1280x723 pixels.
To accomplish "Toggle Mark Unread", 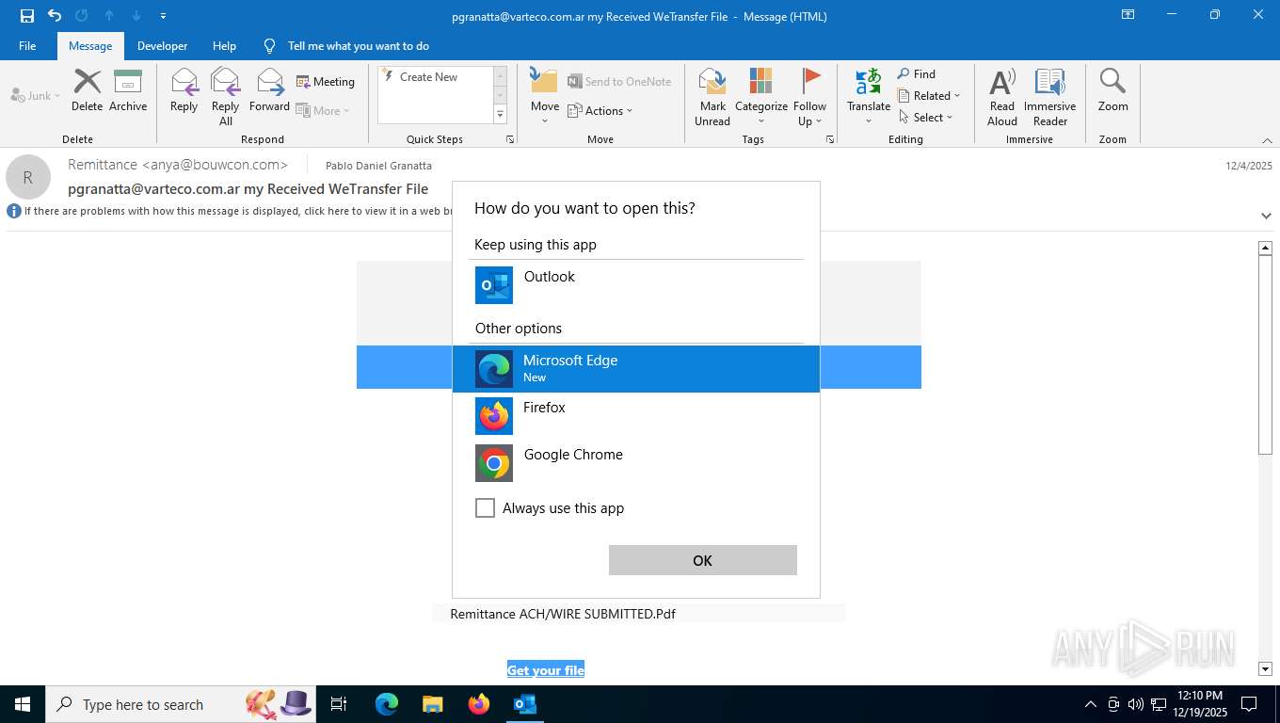I will [x=712, y=96].
